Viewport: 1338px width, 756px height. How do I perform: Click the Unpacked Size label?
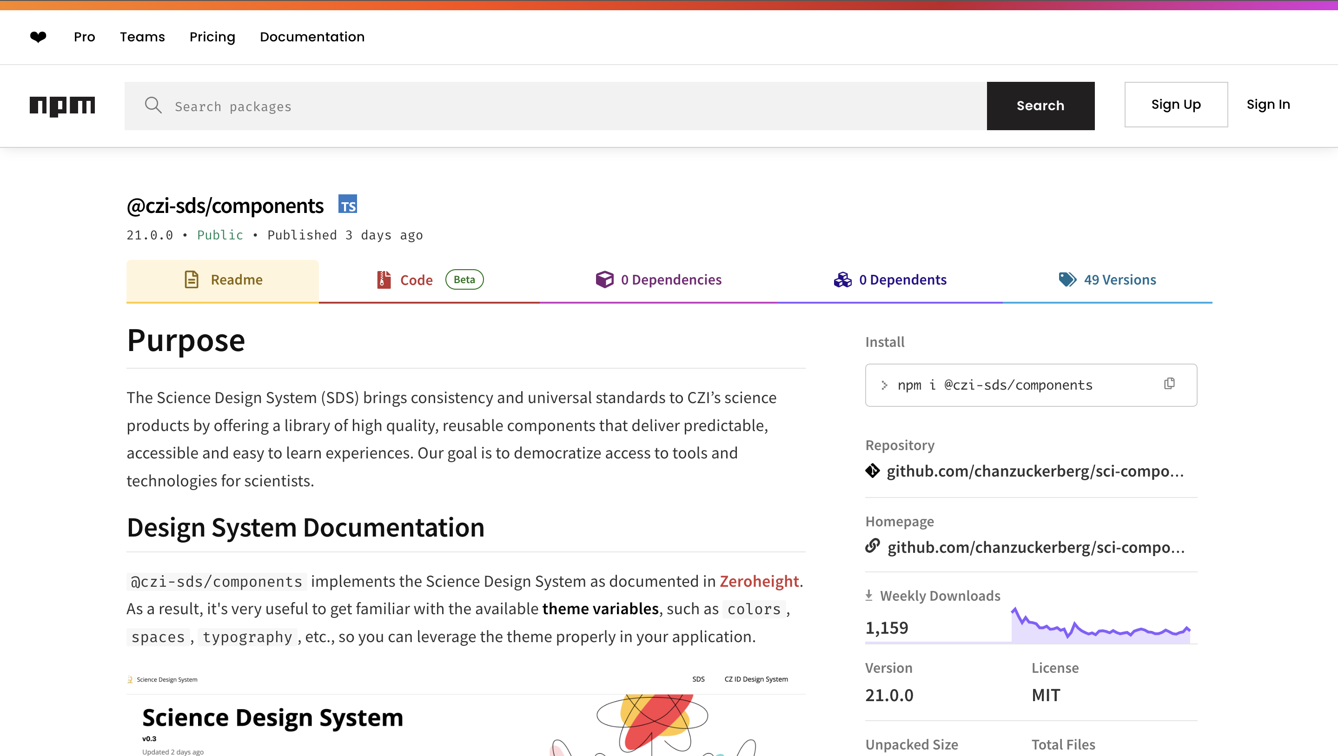coord(912,744)
